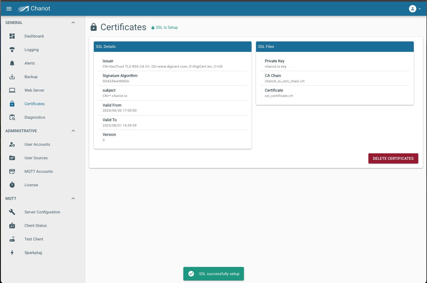Click the SSL successfully setup toast
The height and width of the screenshot is (283, 427).
[x=213, y=274]
